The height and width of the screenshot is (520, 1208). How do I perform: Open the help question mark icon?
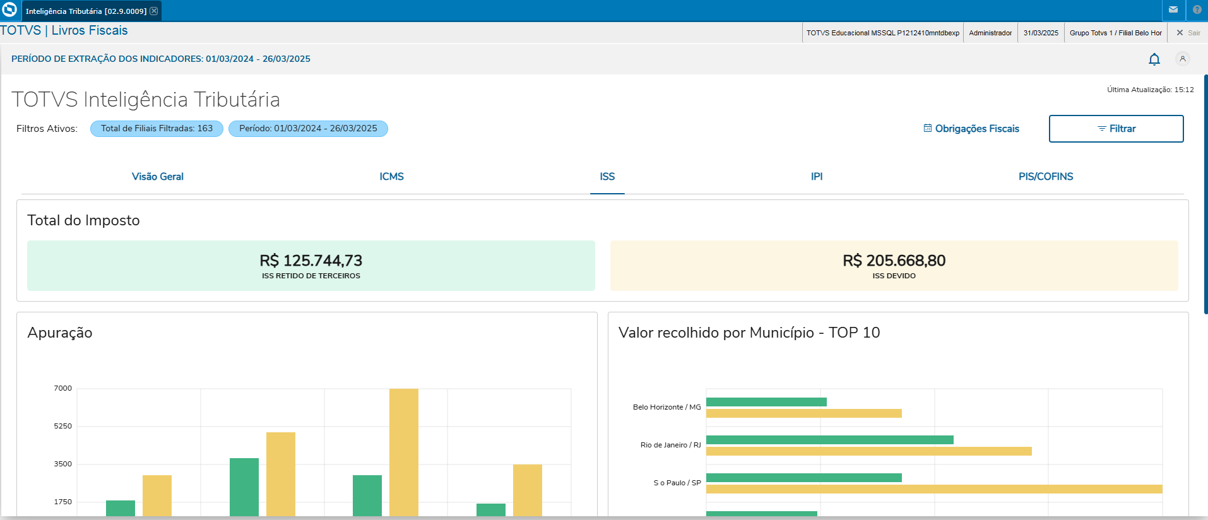[1197, 10]
